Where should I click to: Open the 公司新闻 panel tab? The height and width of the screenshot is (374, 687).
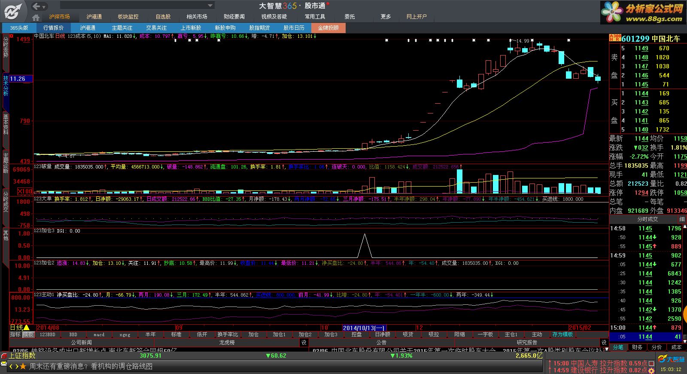pos(81,343)
